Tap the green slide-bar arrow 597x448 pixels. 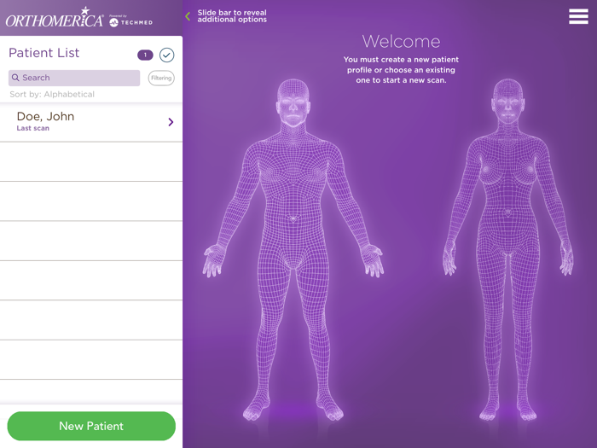(x=188, y=16)
